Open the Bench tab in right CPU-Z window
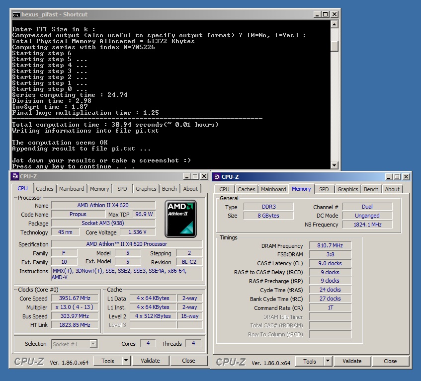 (371, 189)
